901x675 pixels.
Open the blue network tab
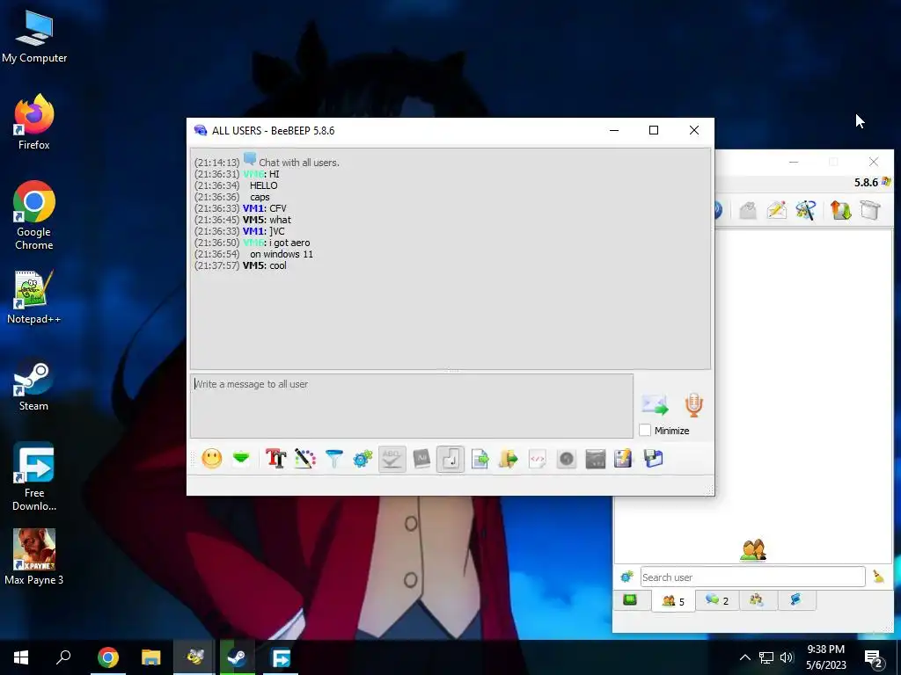795,600
